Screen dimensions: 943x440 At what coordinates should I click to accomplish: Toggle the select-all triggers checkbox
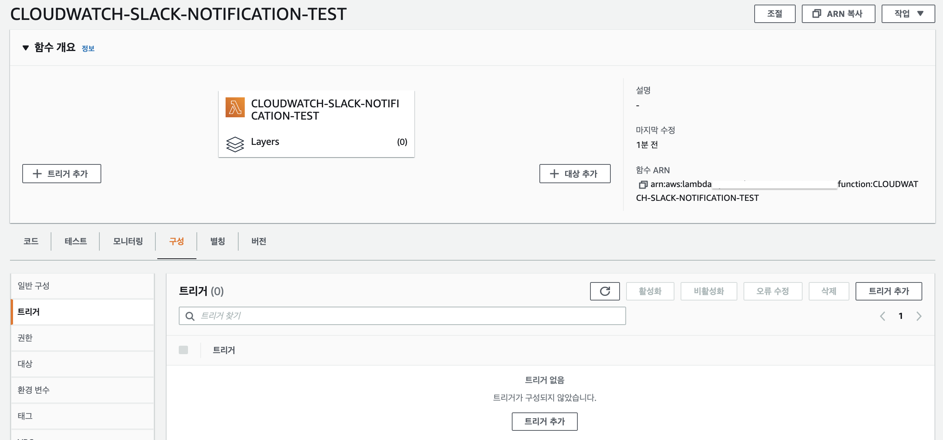point(183,350)
